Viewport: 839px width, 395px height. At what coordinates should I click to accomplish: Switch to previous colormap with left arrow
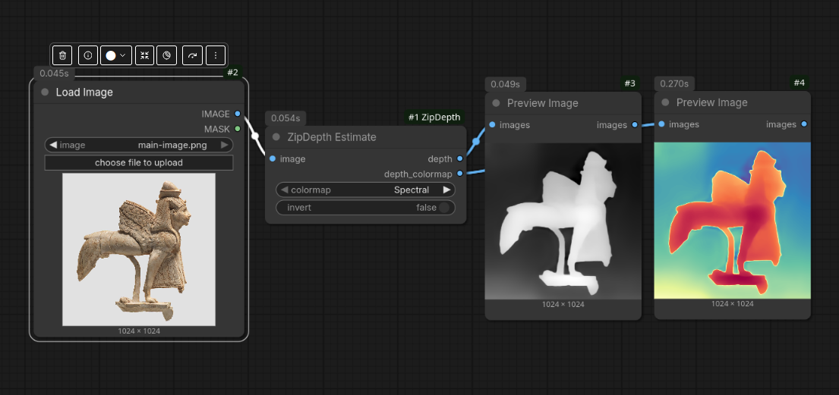pos(285,190)
